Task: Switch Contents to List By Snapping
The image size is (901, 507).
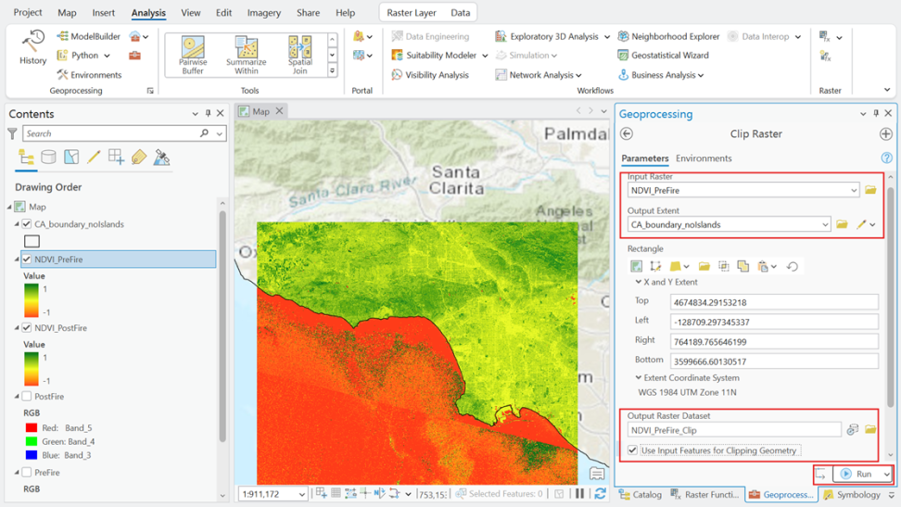Action: 116,158
